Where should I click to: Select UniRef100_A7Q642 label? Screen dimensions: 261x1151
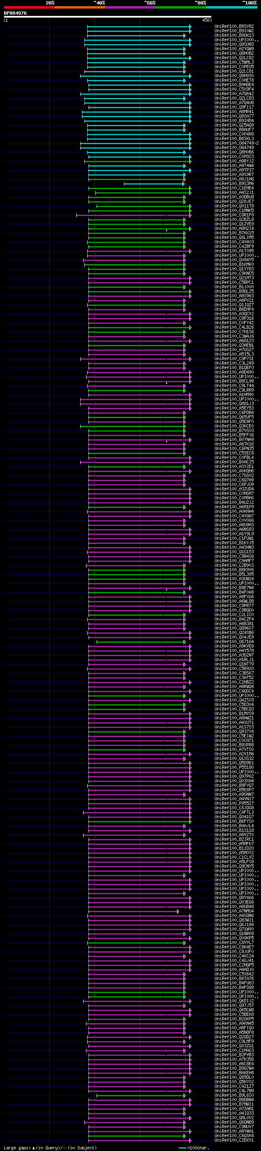[x=234, y=94]
